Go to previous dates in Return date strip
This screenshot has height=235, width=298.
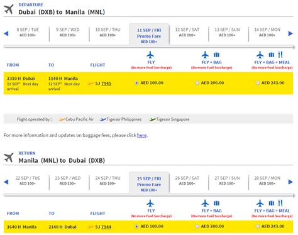coord(6,182)
